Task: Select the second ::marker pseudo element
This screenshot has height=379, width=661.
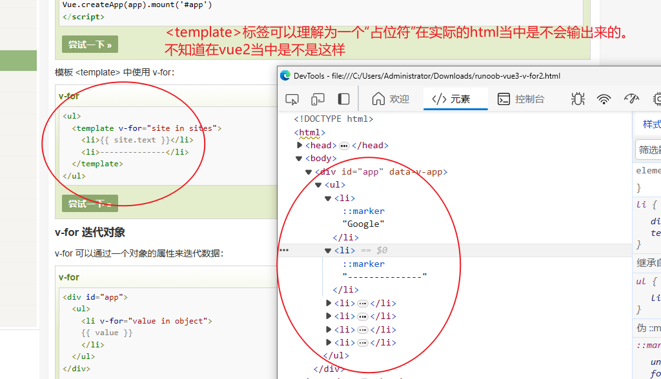Action: [363, 264]
